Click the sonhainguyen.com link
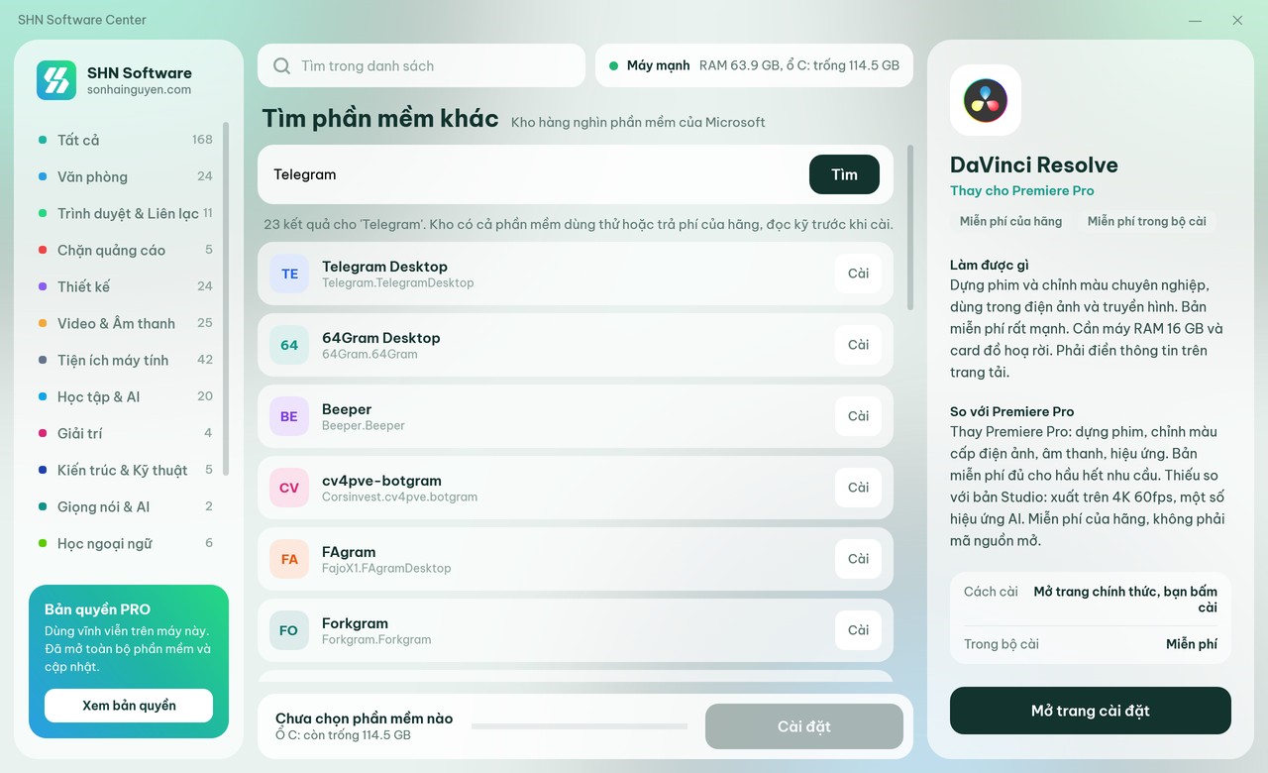The image size is (1268, 773). click(x=139, y=90)
